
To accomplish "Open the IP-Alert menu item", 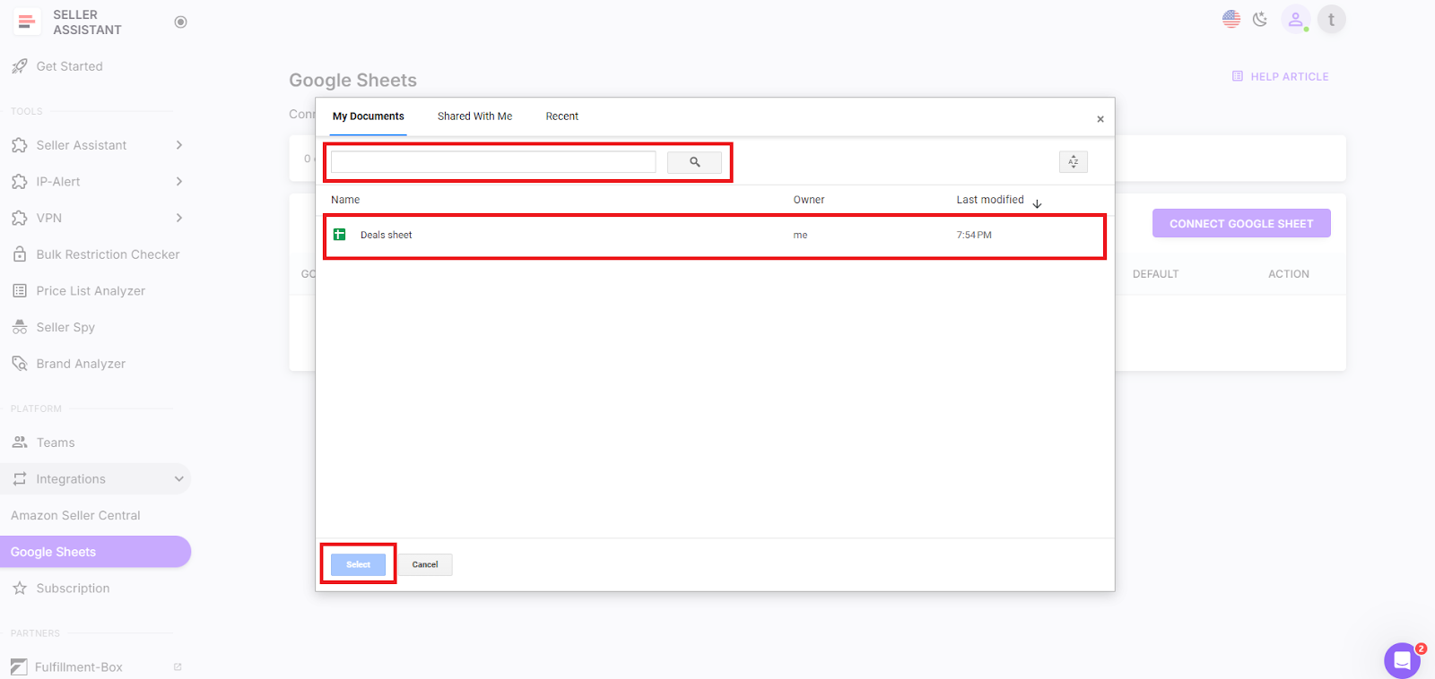I will click(58, 182).
